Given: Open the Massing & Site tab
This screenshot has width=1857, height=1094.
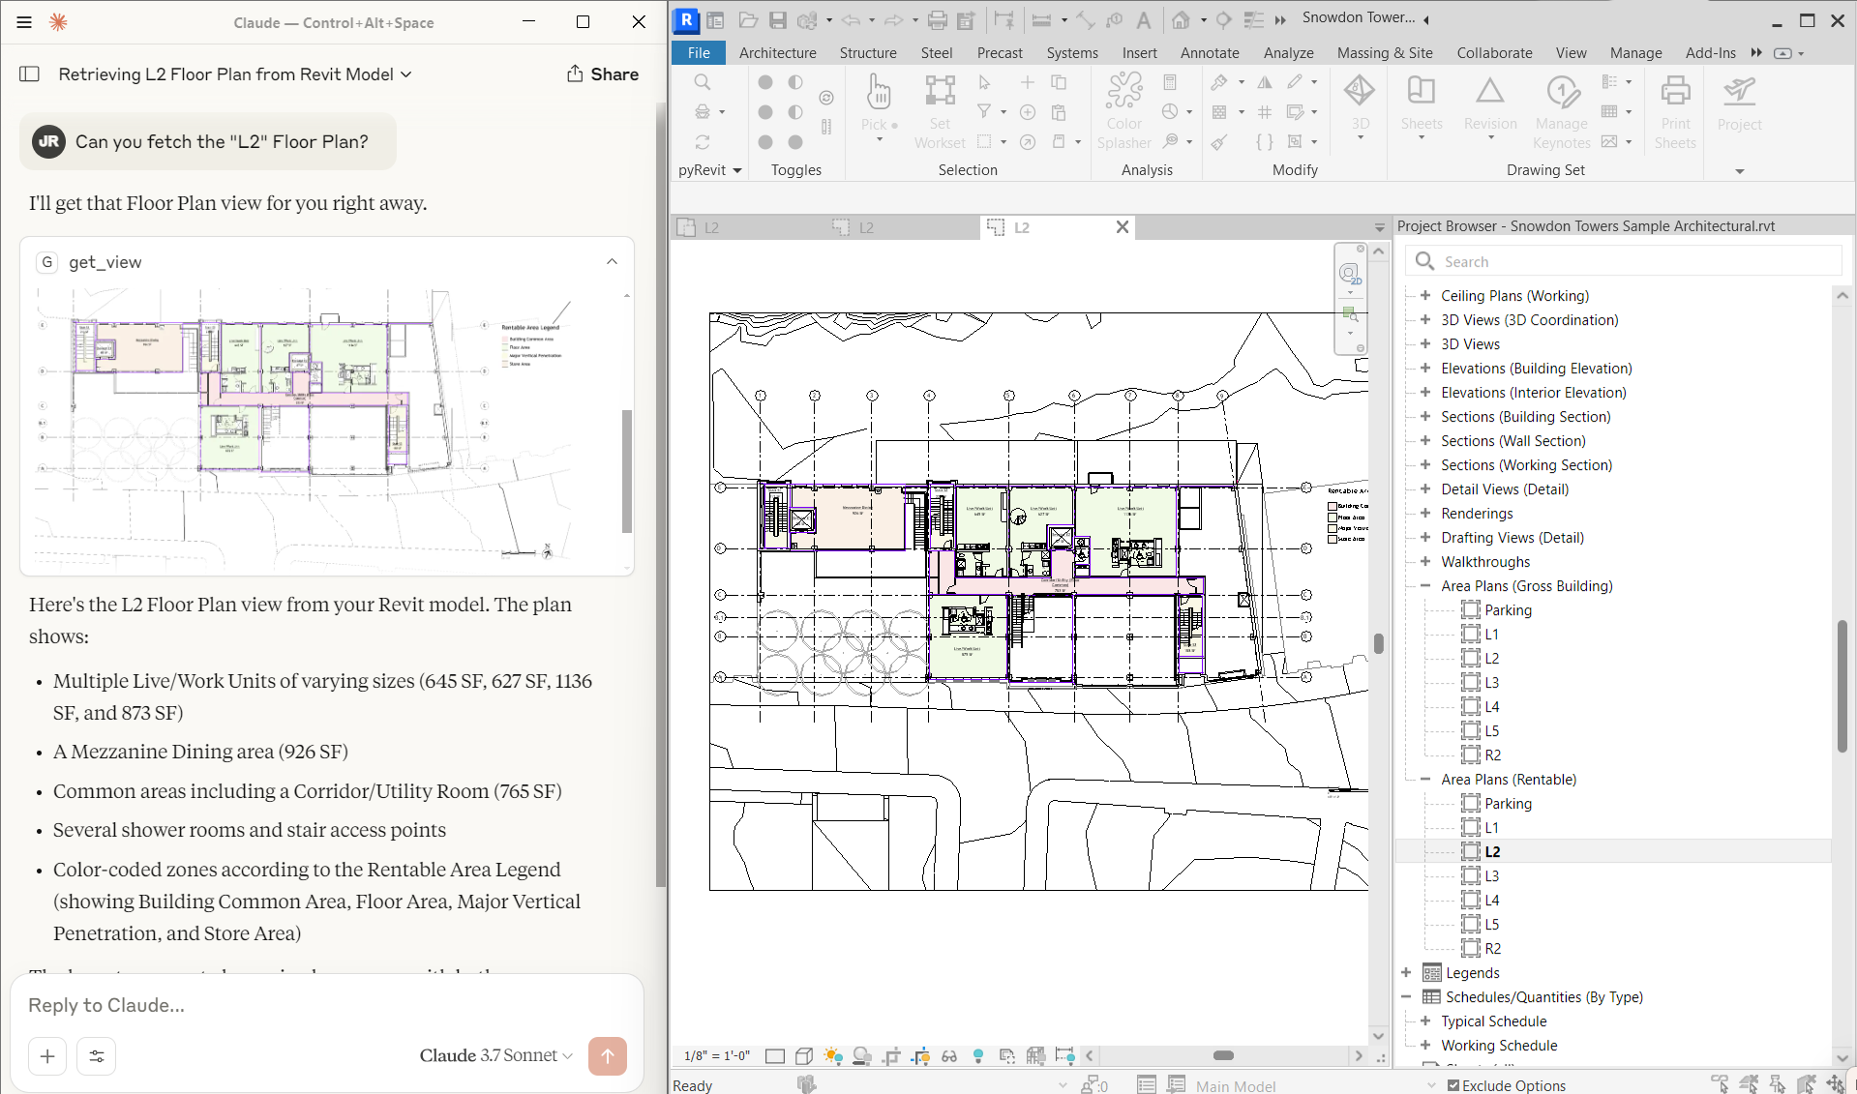Looking at the screenshot, I should pyautogui.click(x=1385, y=53).
